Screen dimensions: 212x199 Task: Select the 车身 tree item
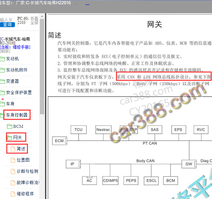point(10,104)
